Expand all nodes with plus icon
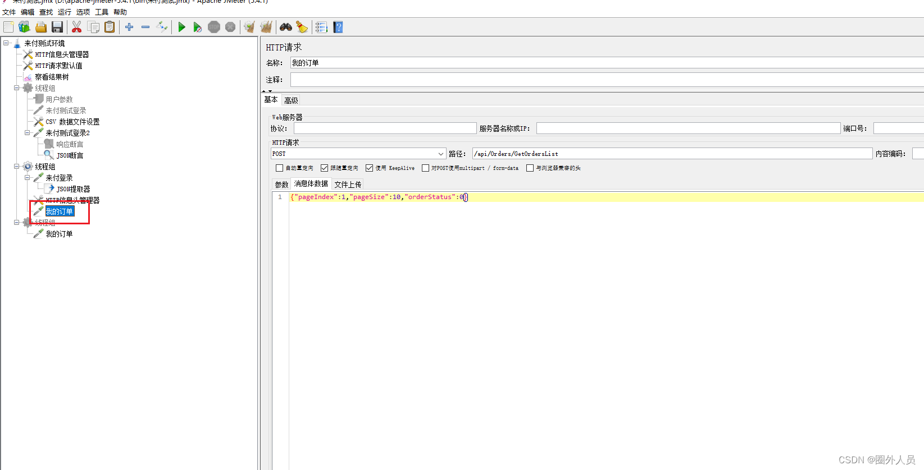The image size is (924, 470). 129,27
